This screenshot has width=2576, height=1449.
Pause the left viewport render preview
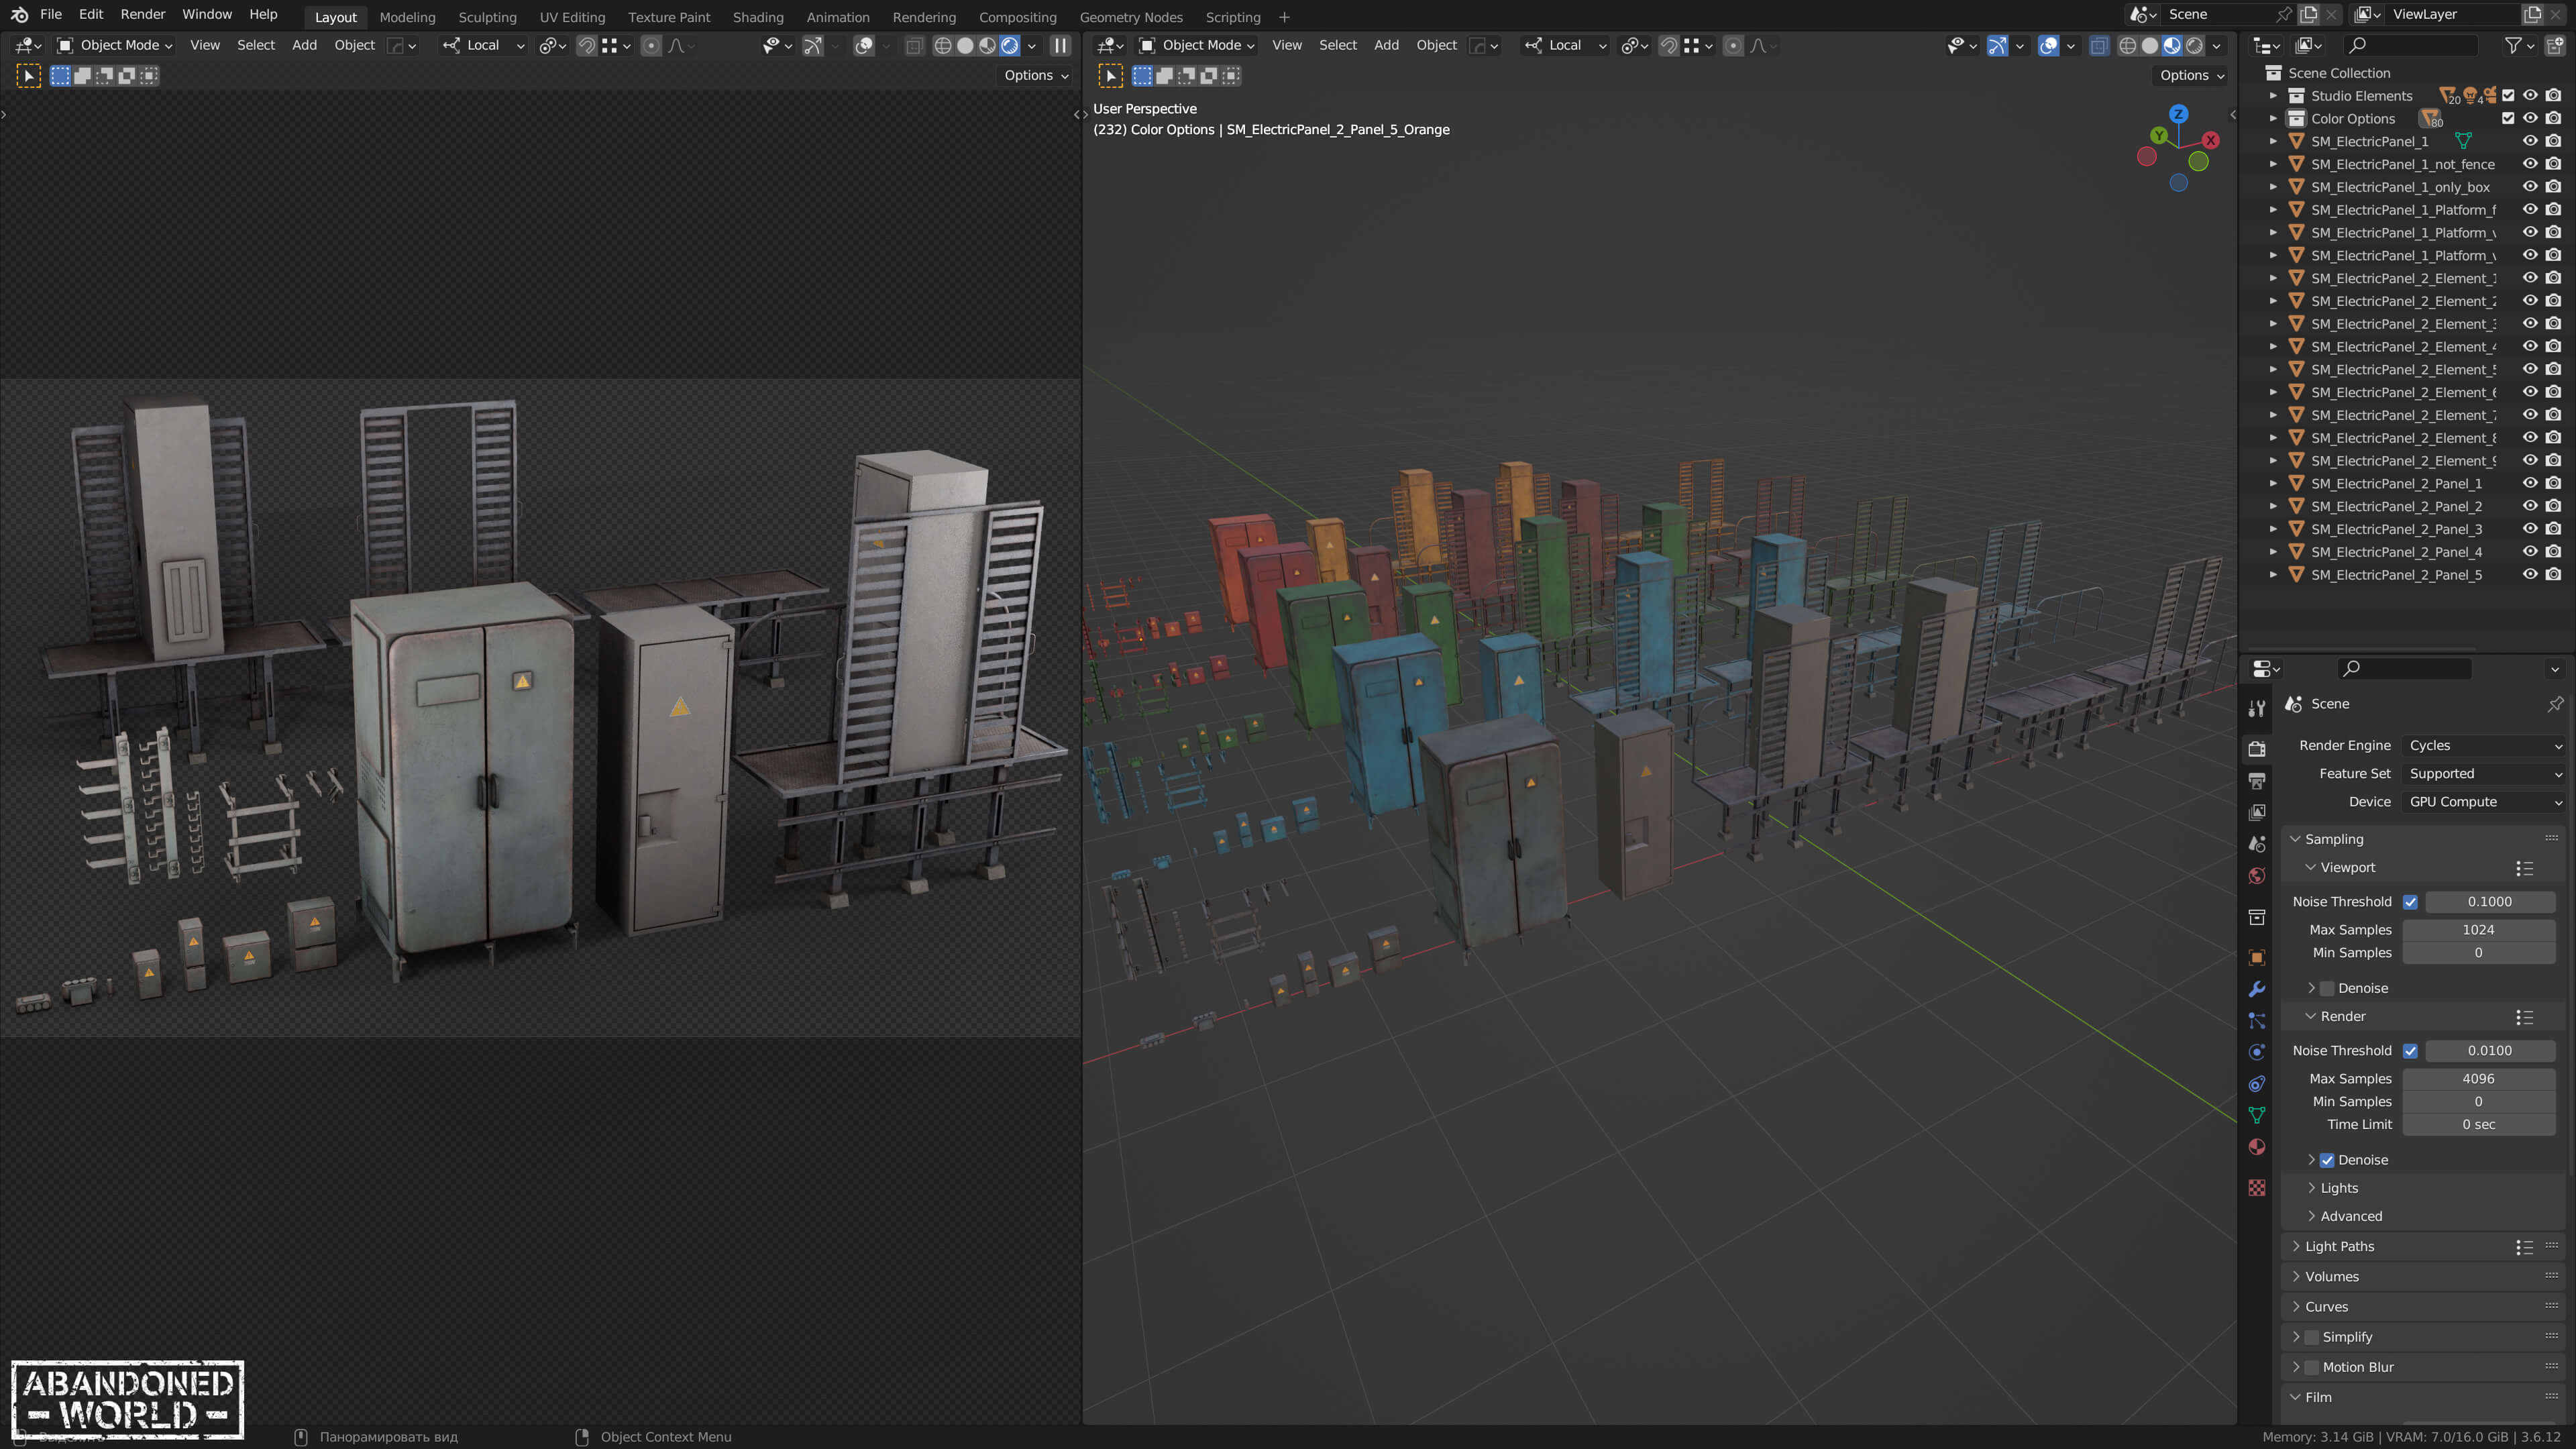1060,45
